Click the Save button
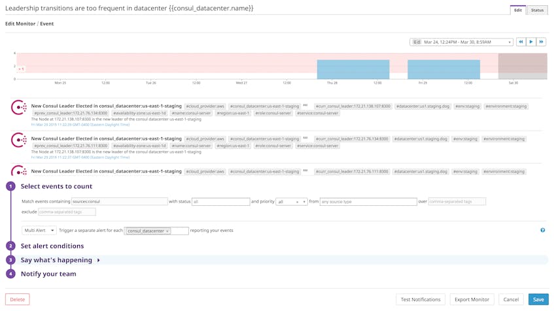Viewport: 554px width, 311px height. coord(538,299)
